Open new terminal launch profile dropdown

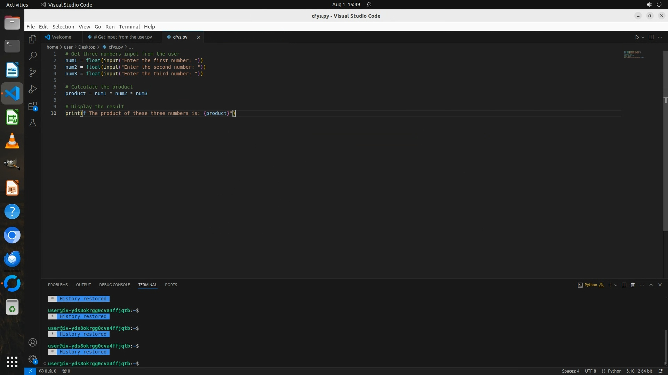616,285
